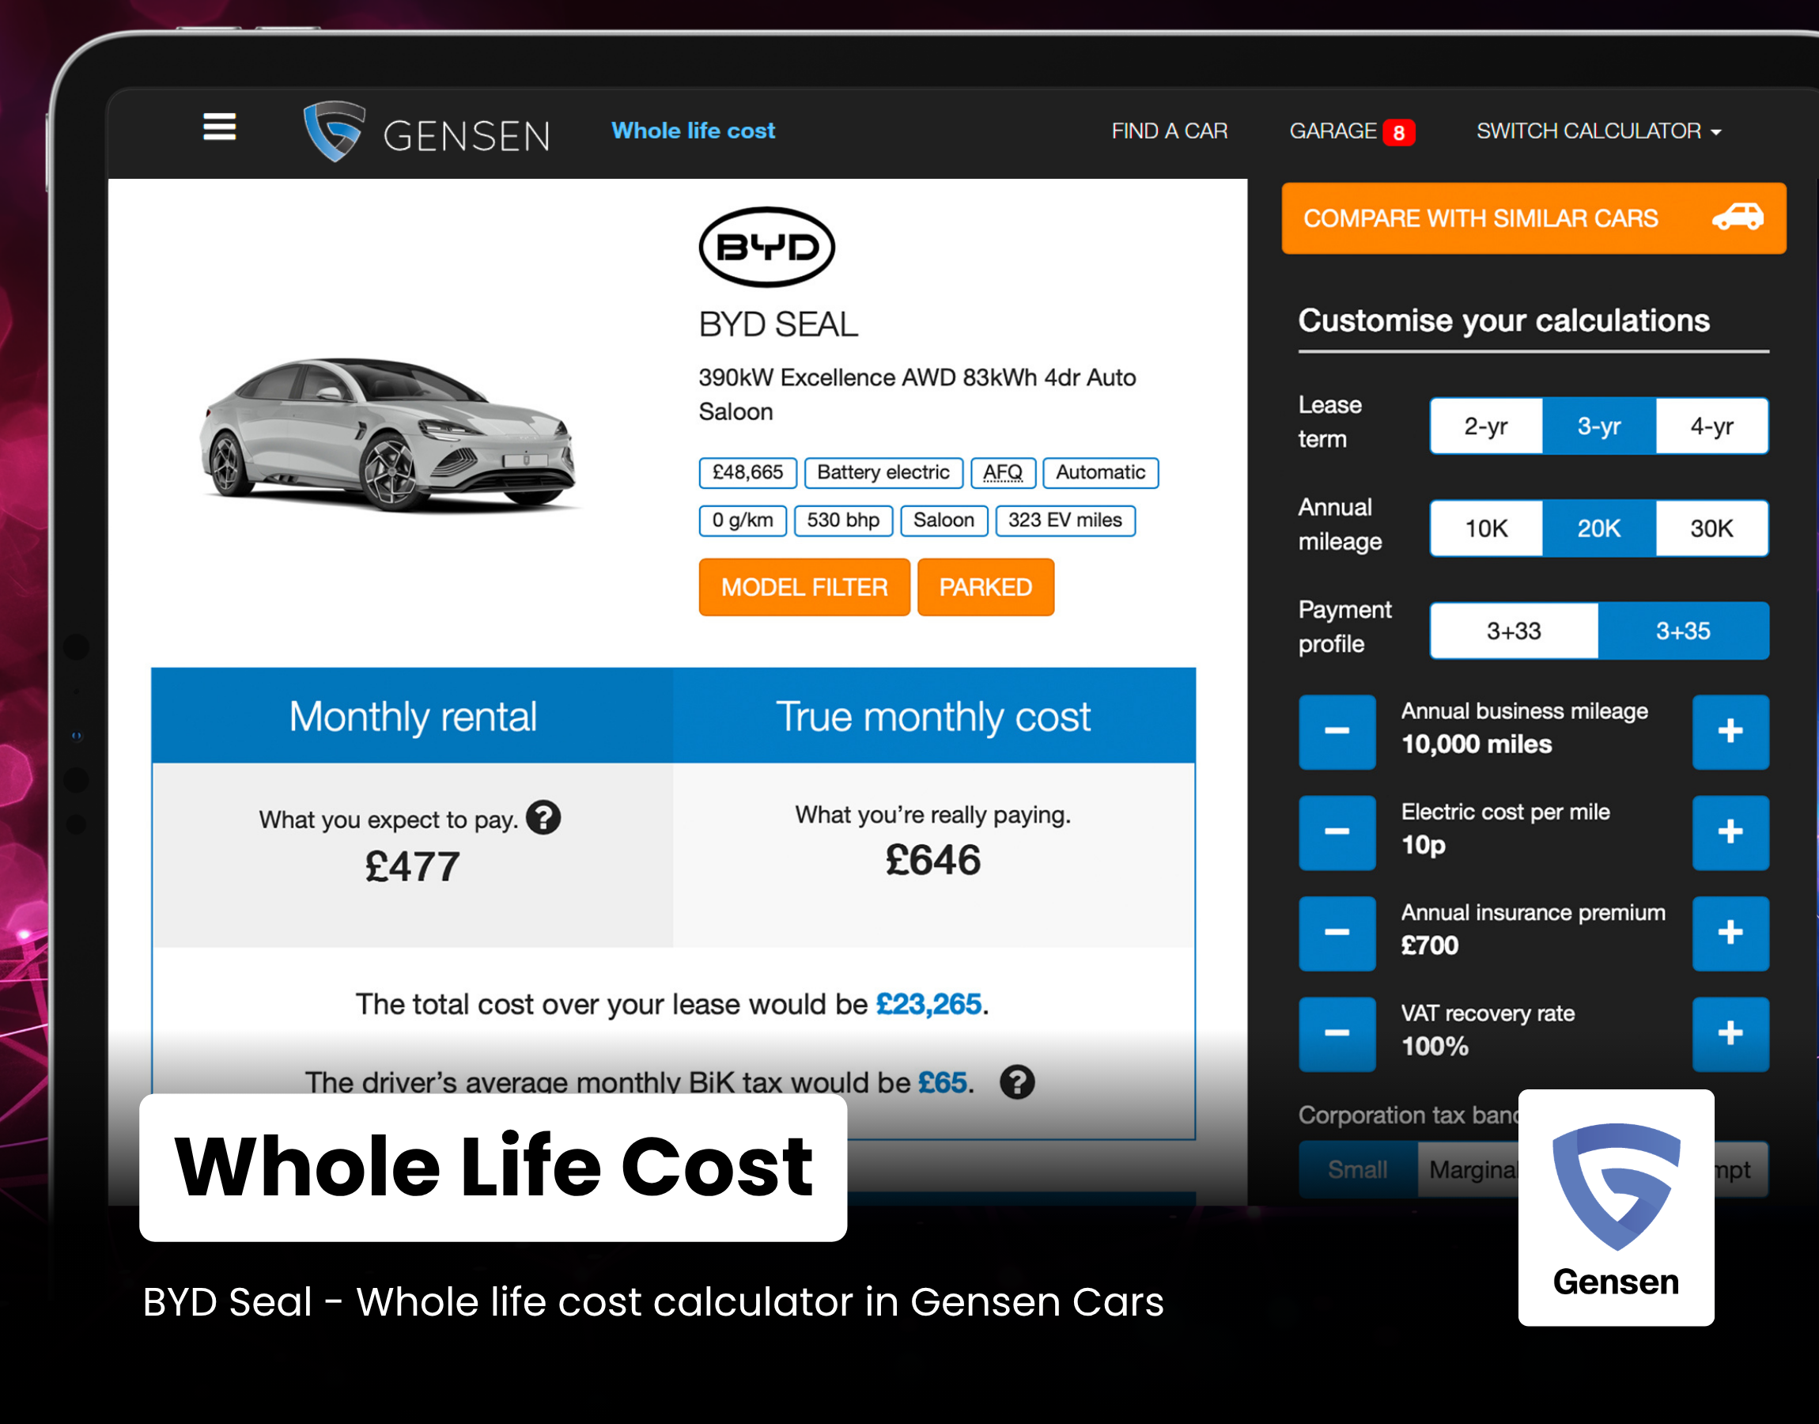Increase VAT recovery rate
1819x1424 pixels.
click(x=1730, y=1034)
